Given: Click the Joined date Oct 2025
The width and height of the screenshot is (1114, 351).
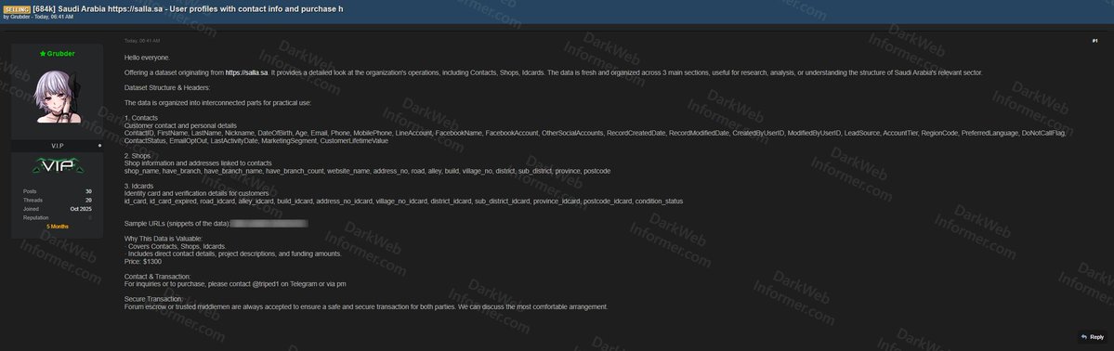Looking at the screenshot, I should pos(81,209).
